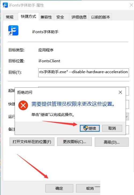Click the iFonts shortcut icon in header

(13, 30)
